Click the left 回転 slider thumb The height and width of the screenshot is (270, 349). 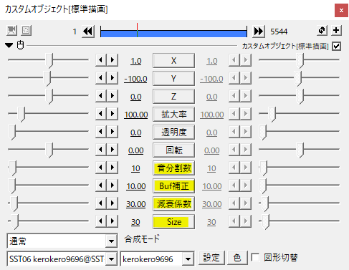click(x=49, y=150)
